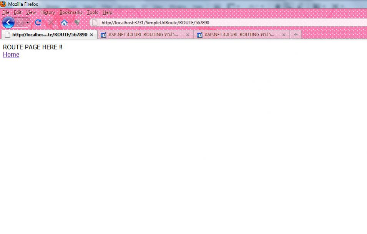
Task: Open the File menu
Action: pos(6,12)
